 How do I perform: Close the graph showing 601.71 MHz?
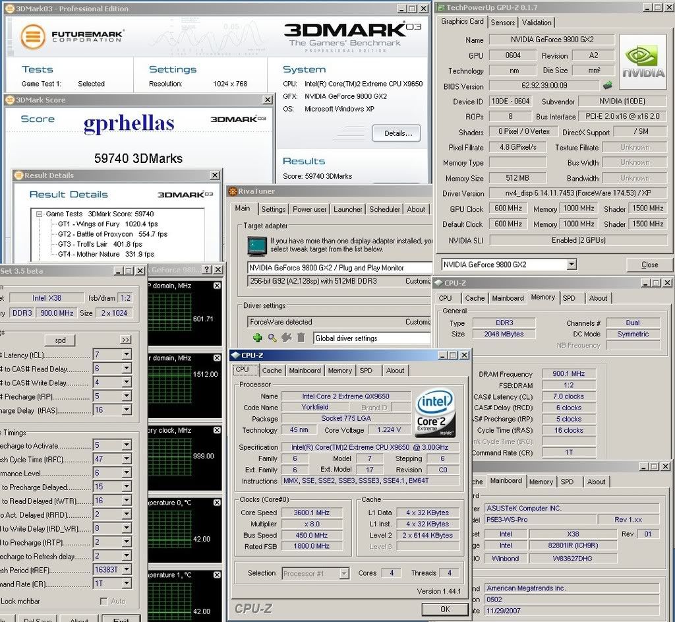[217, 286]
